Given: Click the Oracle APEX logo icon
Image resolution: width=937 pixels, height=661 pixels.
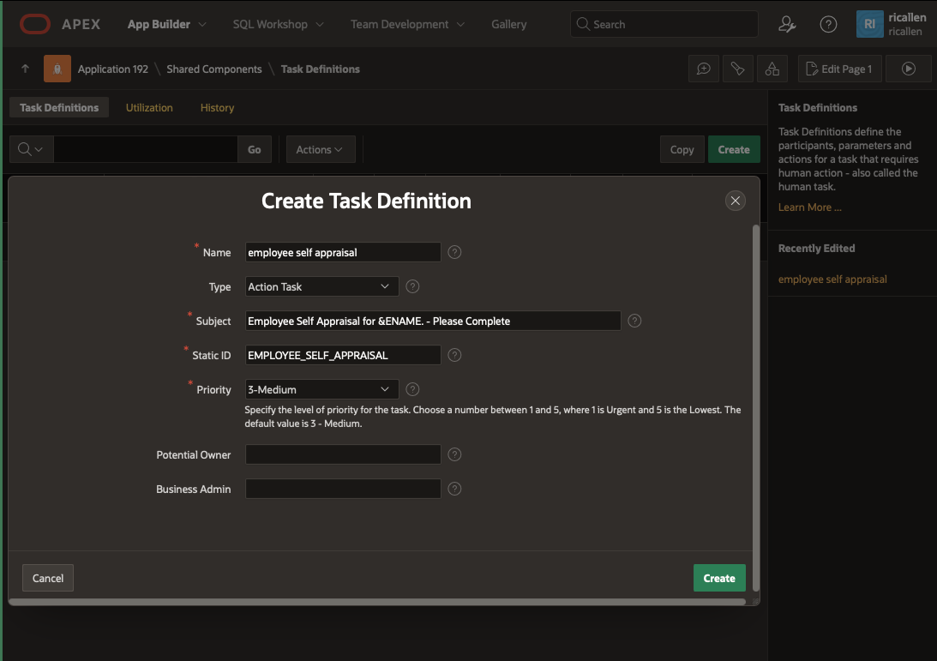Looking at the screenshot, I should (35, 24).
